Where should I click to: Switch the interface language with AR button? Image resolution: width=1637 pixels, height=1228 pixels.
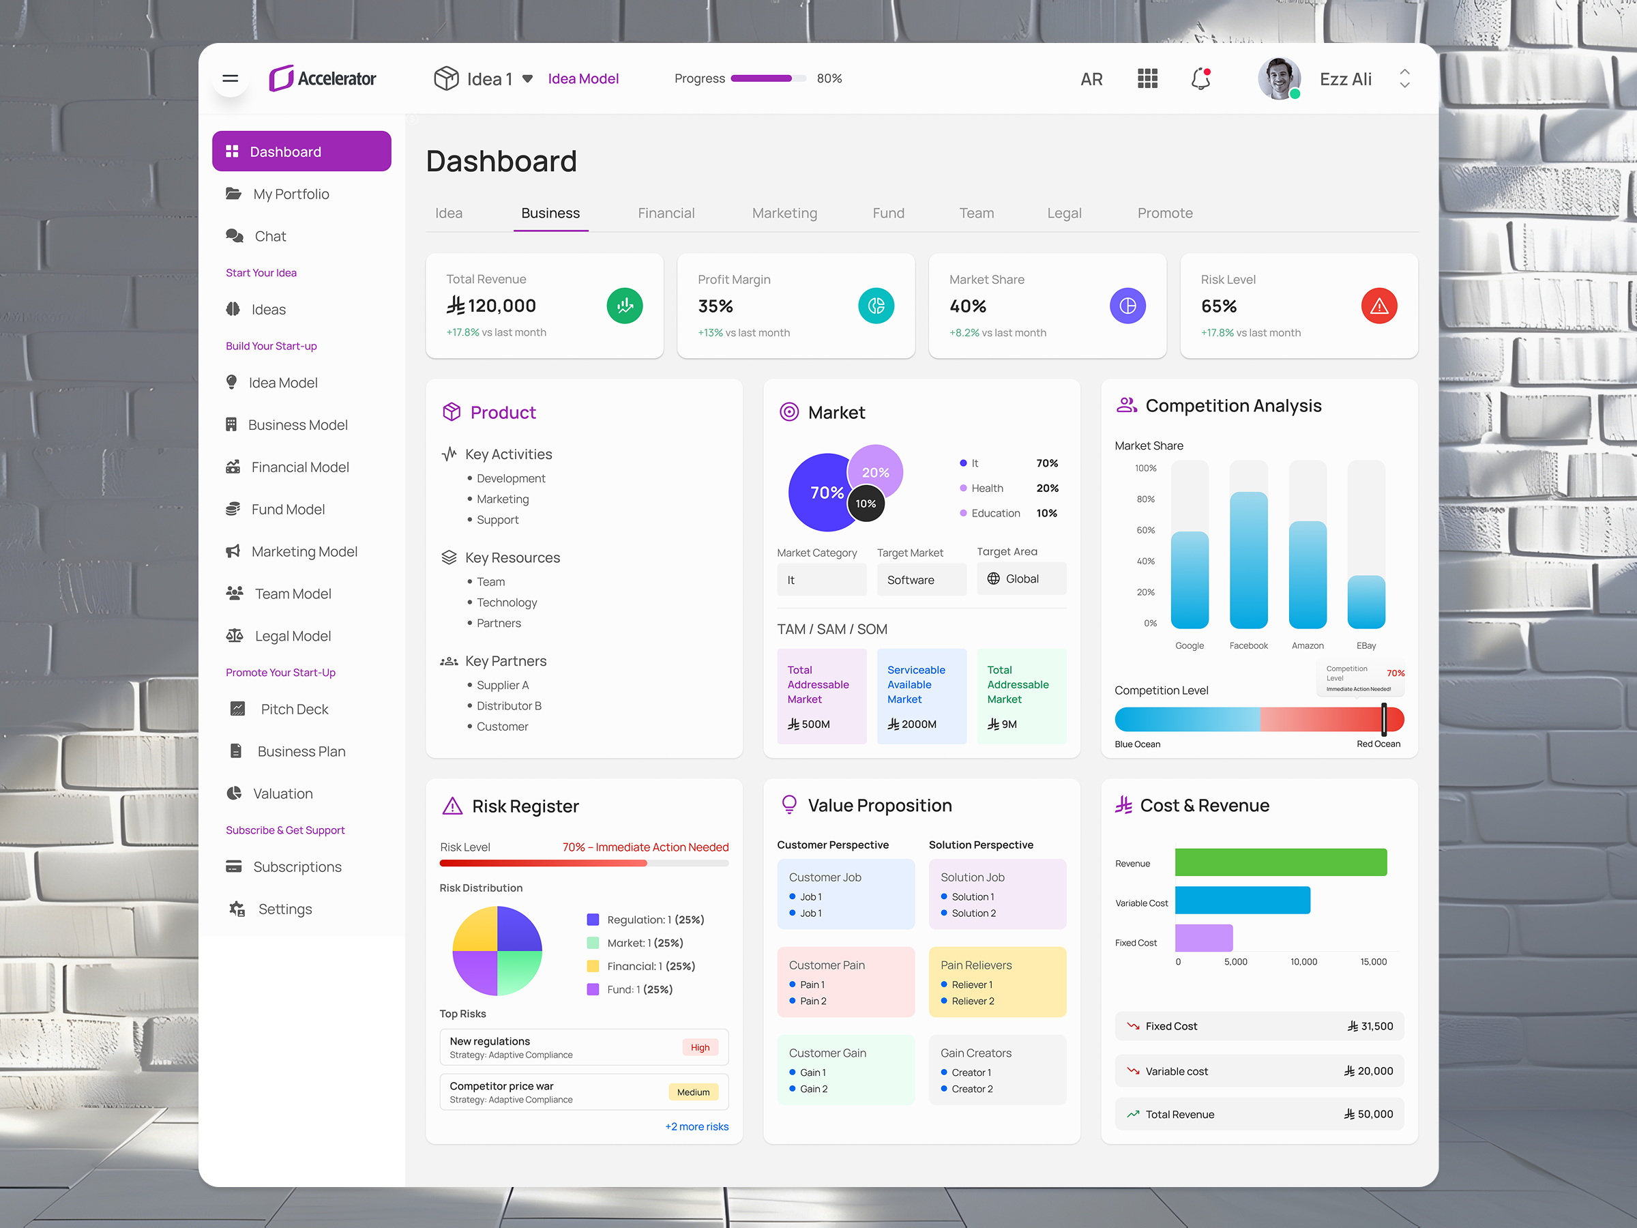[x=1091, y=78]
